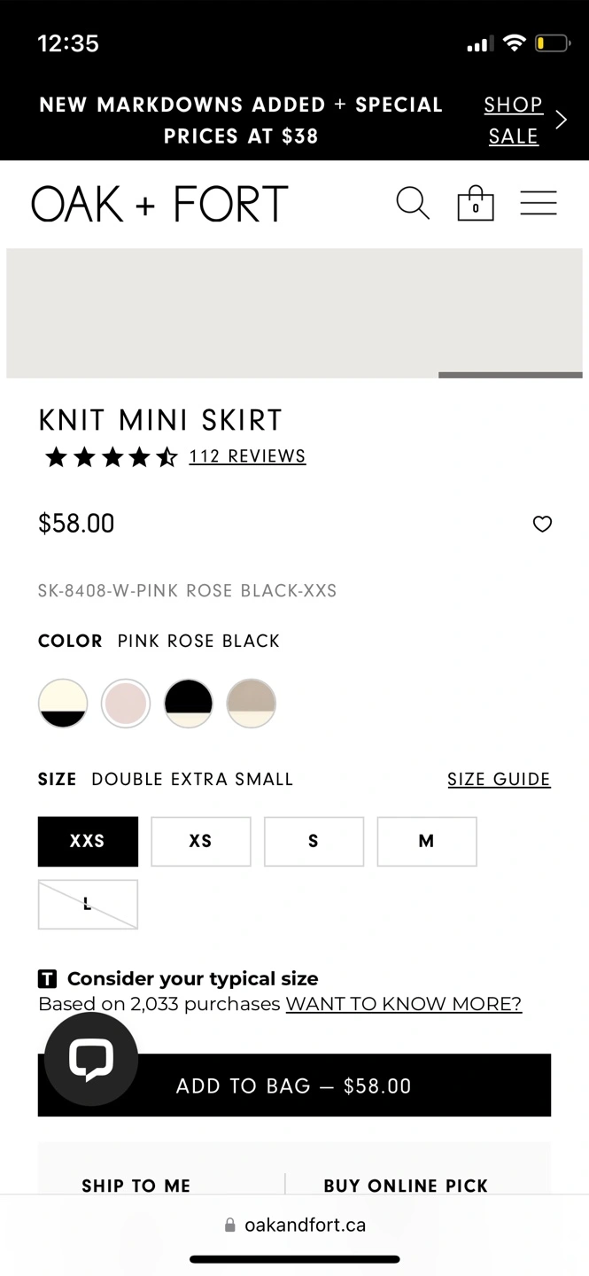Open the hamburger navigation menu
Image resolution: width=589 pixels, height=1276 pixels.
pos(539,203)
